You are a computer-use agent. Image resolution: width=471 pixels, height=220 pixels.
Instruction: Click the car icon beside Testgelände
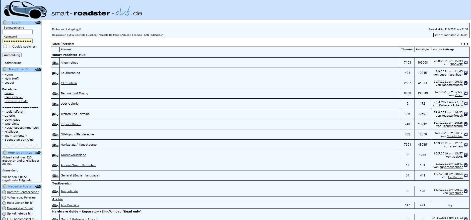point(55,191)
